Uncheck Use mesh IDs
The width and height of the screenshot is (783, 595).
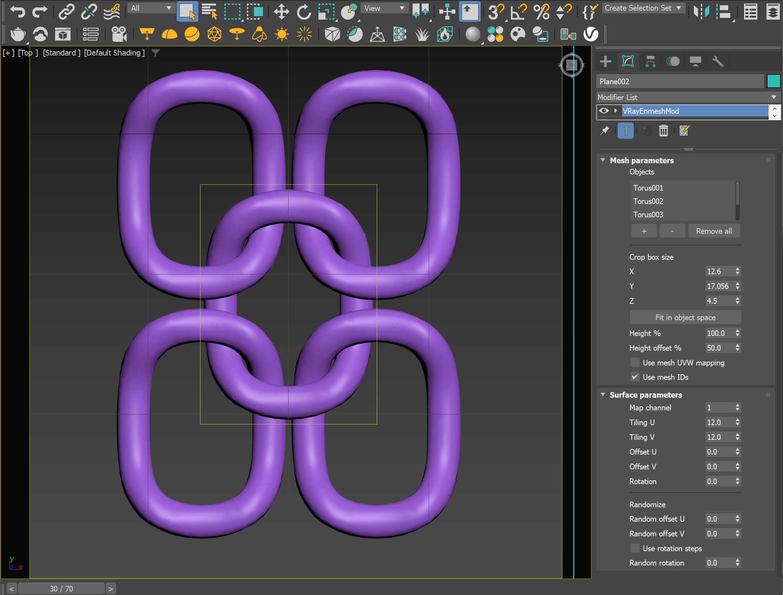635,377
